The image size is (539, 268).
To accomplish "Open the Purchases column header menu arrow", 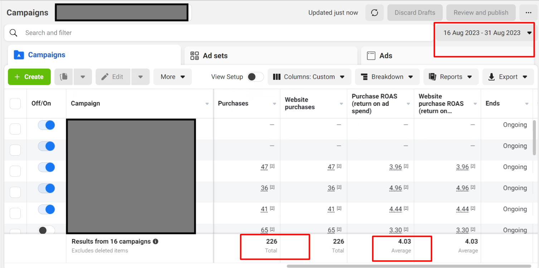I will coord(275,104).
